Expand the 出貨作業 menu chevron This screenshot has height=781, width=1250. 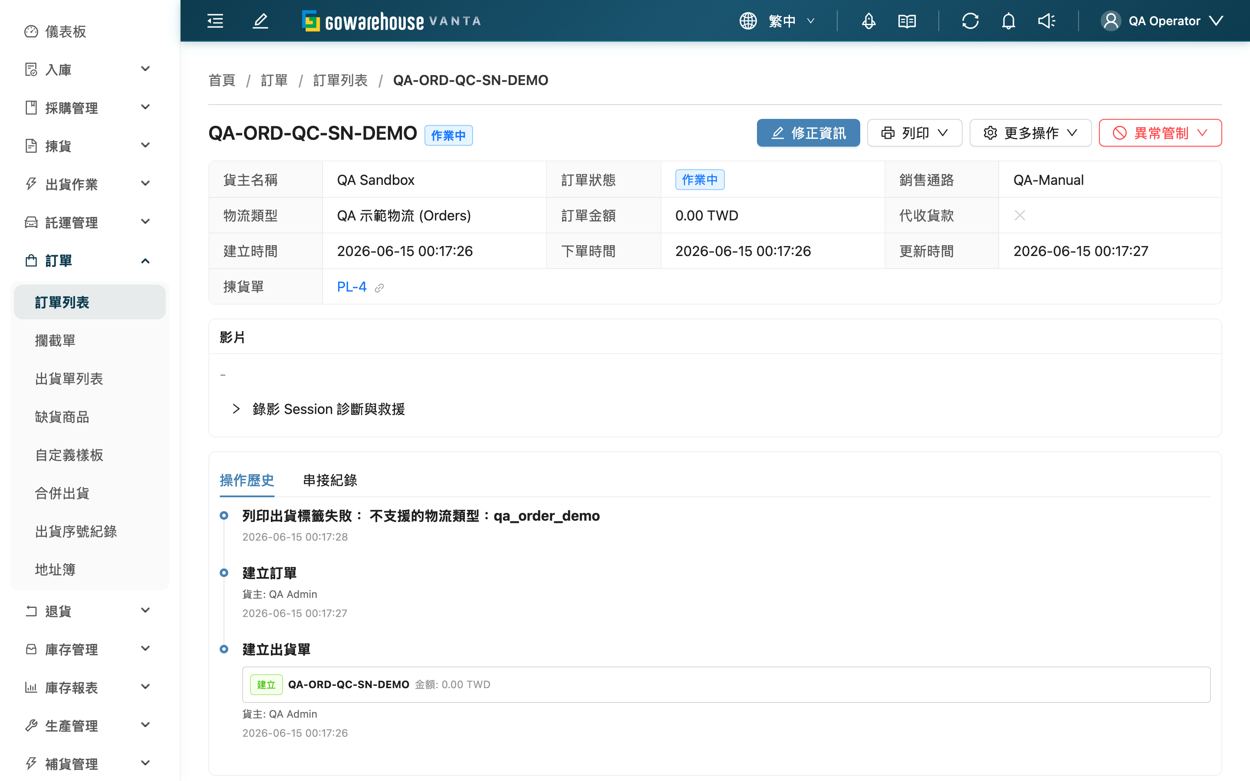point(146,184)
